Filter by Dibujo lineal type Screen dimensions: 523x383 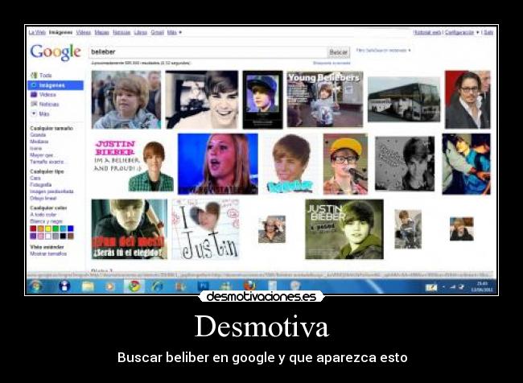click(43, 198)
